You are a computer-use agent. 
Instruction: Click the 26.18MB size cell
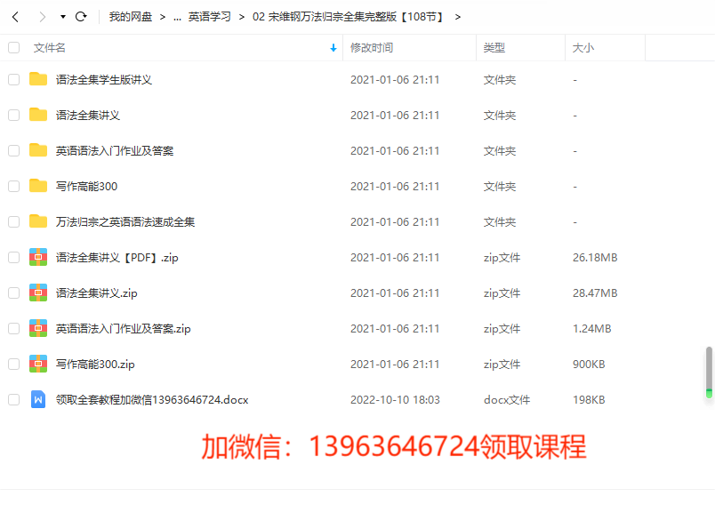coord(595,258)
